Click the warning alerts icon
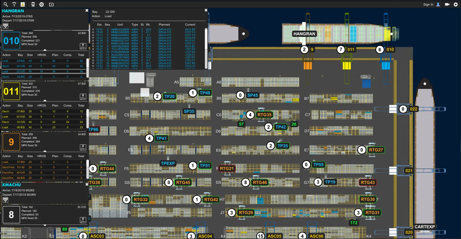This screenshot has width=461, height=239. 23,4
